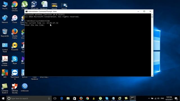This screenshot has width=180, height=101.
Task: Click the Microsoft Corporation copyright line
Action: coord(52,17)
